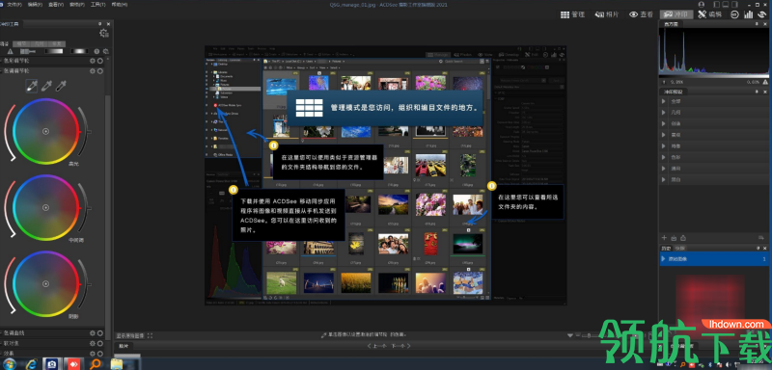The image size is (772, 370).
Task: Select the Develop (冲印) mode button
Action: (x=676, y=14)
